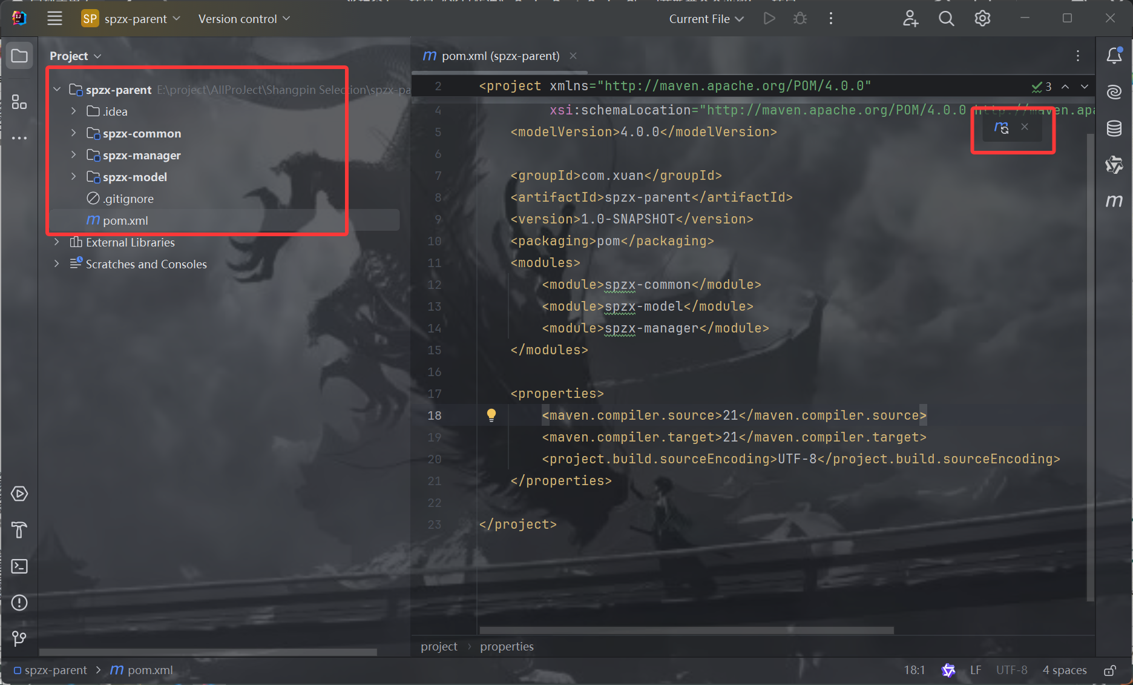1133x685 pixels.
Task: Open the main hamburger menu
Action: click(54, 19)
